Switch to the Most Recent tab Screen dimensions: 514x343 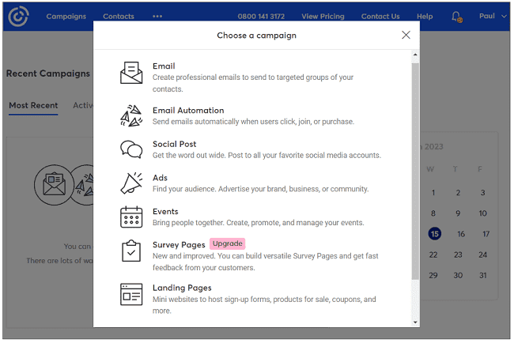tap(33, 105)
